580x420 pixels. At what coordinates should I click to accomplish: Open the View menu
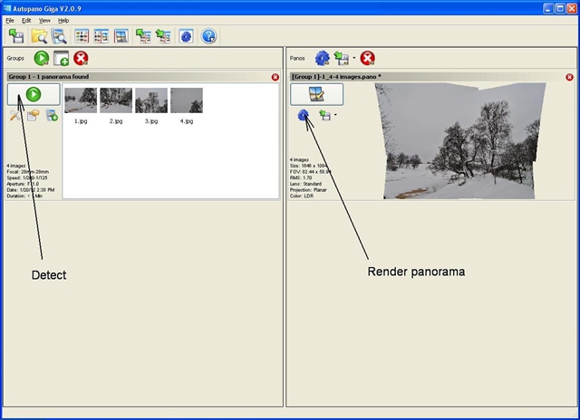pos(44,19)
